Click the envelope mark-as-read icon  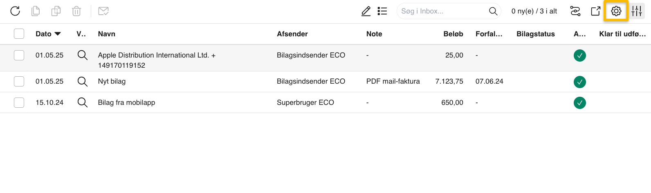point(103,11)
